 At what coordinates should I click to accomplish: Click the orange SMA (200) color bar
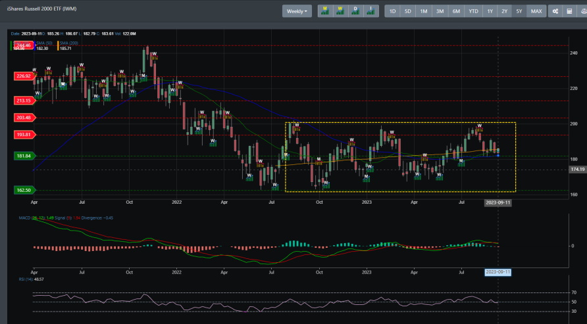(x=58, y=45)
